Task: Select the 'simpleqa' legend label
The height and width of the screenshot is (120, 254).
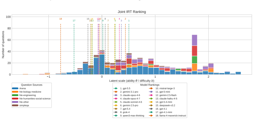Action: pyautogui.click(x=24, y=105)
